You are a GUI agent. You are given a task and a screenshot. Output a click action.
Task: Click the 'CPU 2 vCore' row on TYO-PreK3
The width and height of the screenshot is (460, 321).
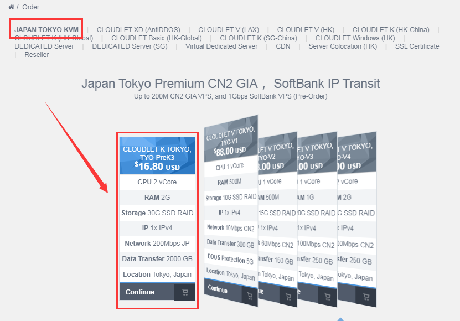157,182
